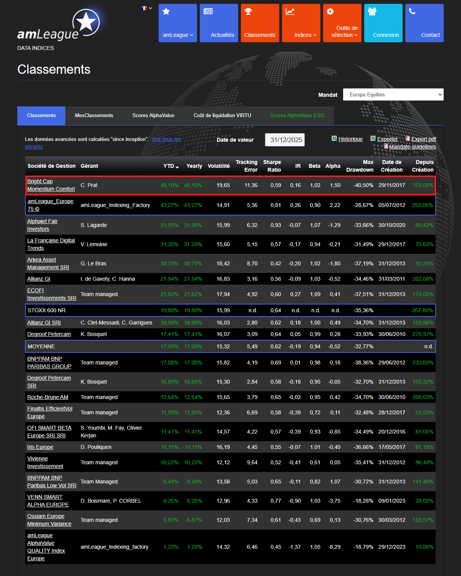Click the Mandate guidelines pdf icon
Screen dimensions: 461x576
386,146
